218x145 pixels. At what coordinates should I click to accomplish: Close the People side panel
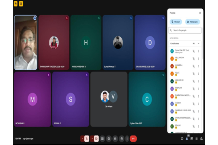[x=200, y=13]
